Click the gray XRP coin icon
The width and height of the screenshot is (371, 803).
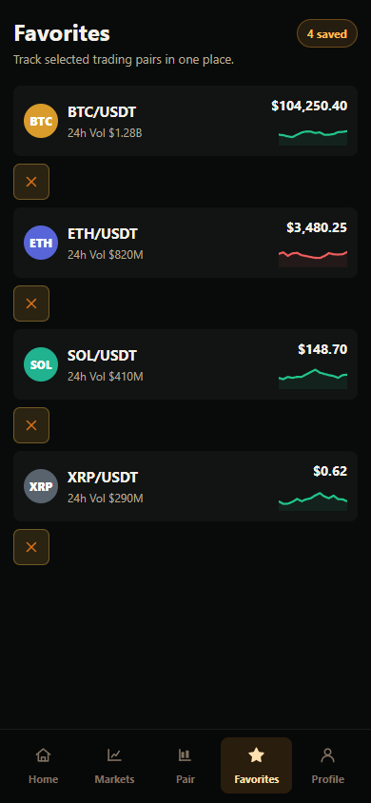[41, 486]
